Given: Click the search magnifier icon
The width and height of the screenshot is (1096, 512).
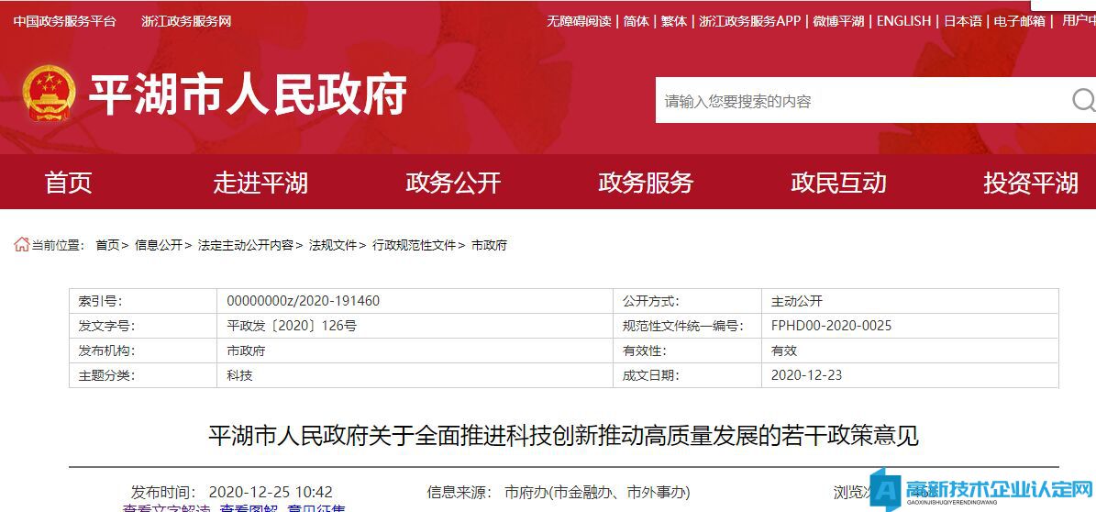Looking at the screenshot, I should (1083, 100).
